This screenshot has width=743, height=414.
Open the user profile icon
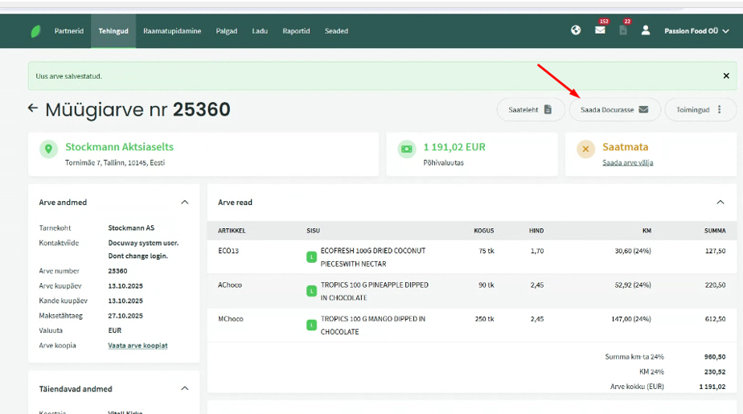645,31
